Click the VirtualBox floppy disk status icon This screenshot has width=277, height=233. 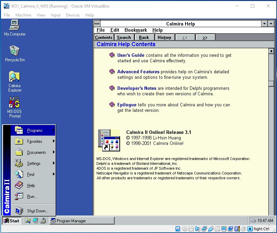coord(191,229)
